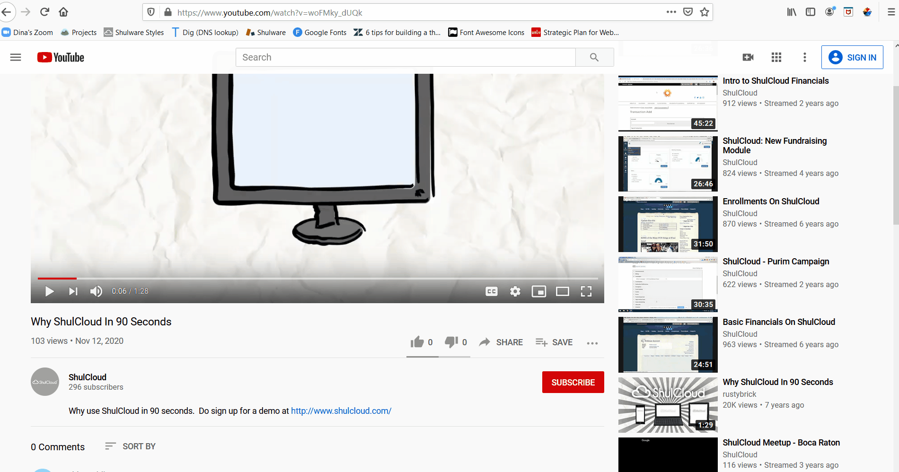Screen dimensions: 899x472
Task: Open the video quality settings gear
Action: click(515, 291)
